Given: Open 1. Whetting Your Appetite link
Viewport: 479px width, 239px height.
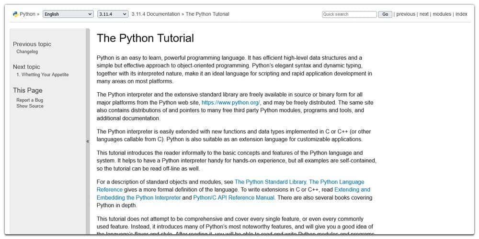Looking at the screenshot, I should coord(43,75).
